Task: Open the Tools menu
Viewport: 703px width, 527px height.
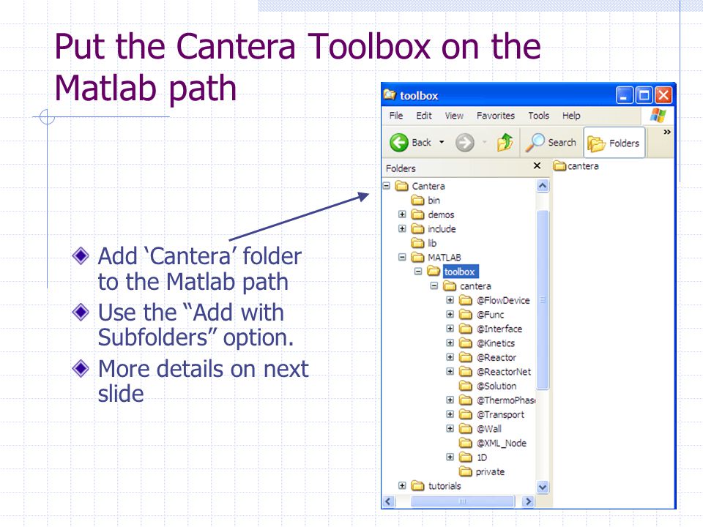Action: [x=538, y=116]
